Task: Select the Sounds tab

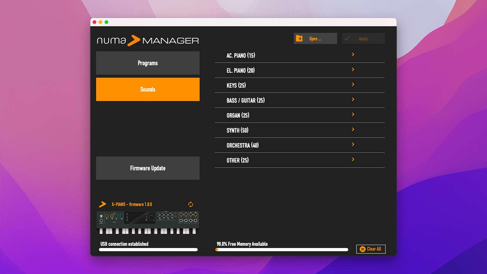Action: click(x=148, y=89)
